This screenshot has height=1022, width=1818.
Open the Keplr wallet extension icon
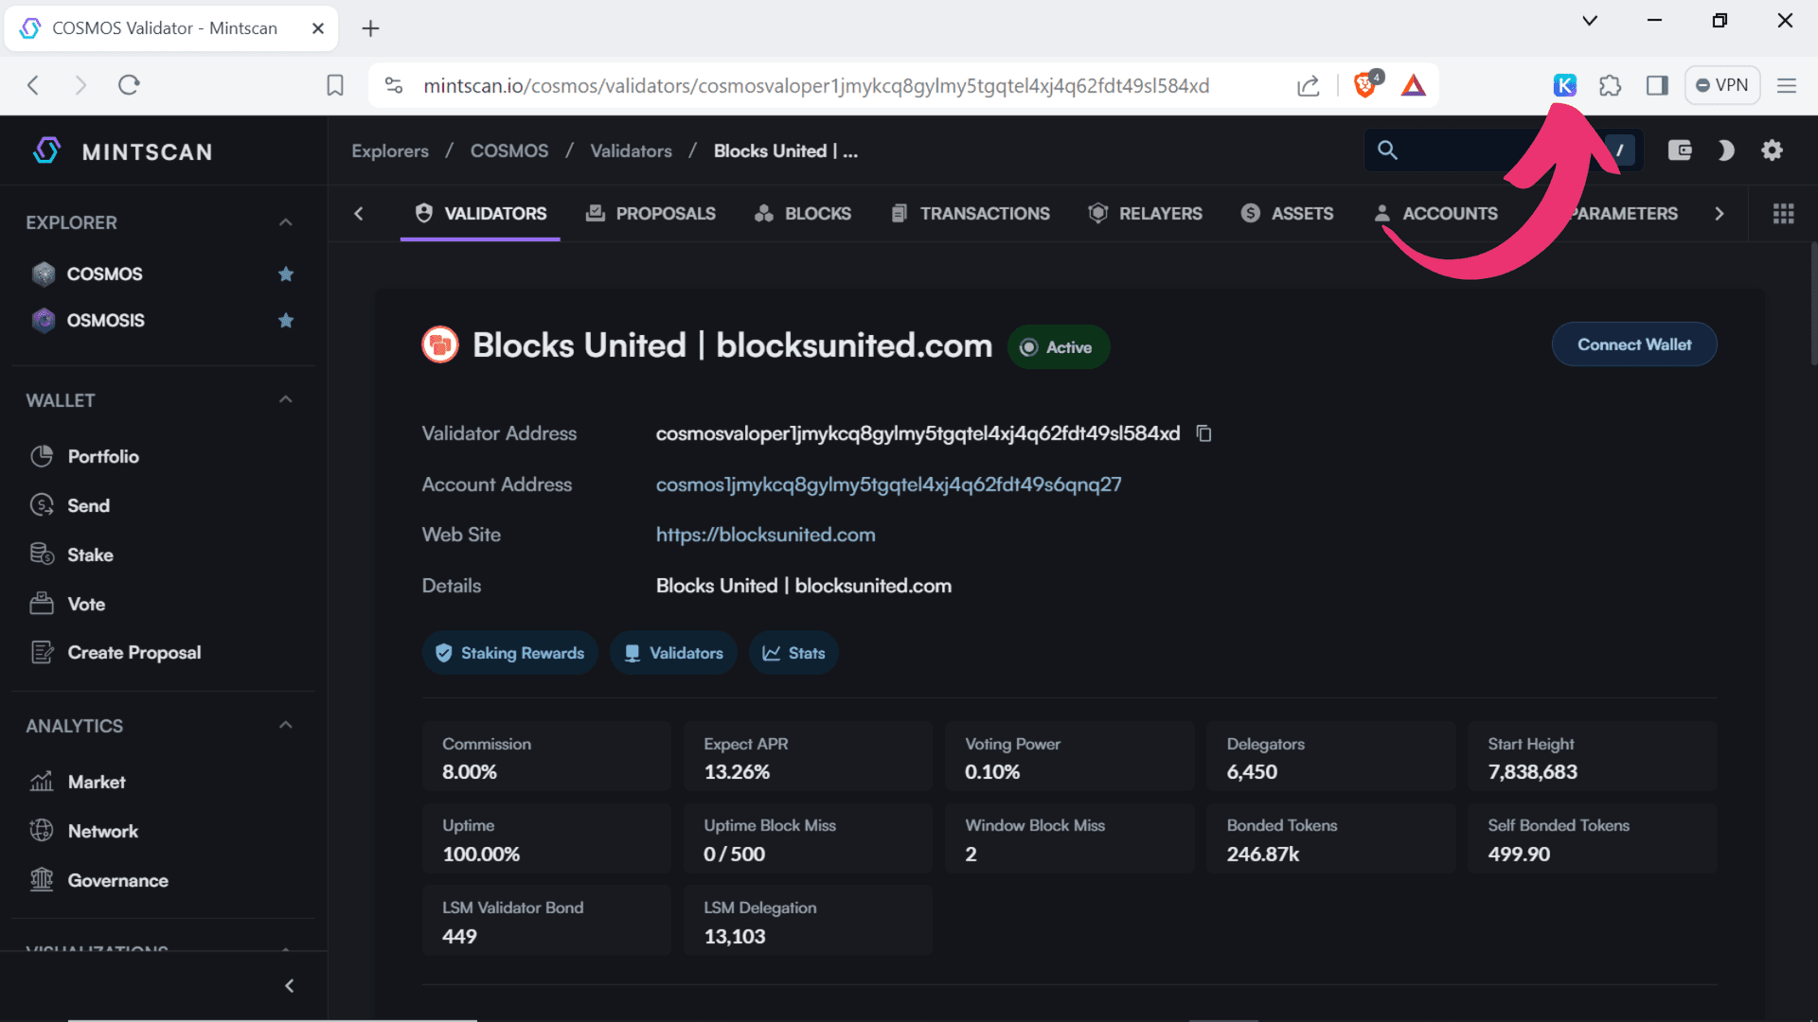[1564, 85]
